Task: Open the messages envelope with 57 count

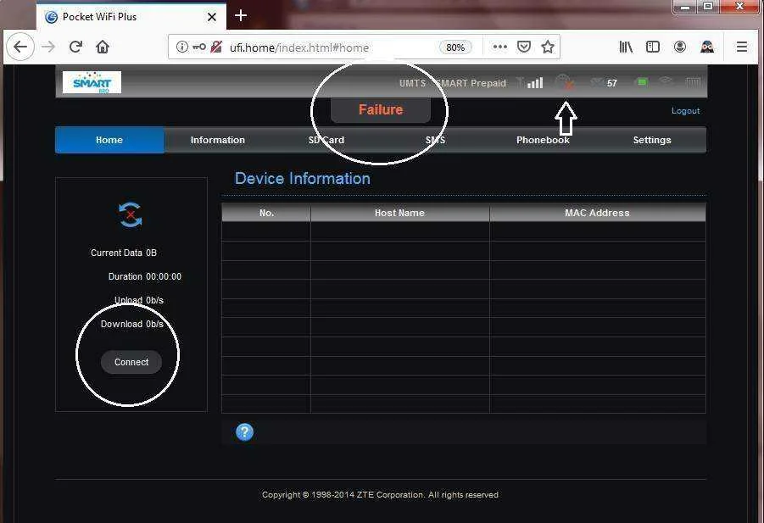Action: pos(605,83)
